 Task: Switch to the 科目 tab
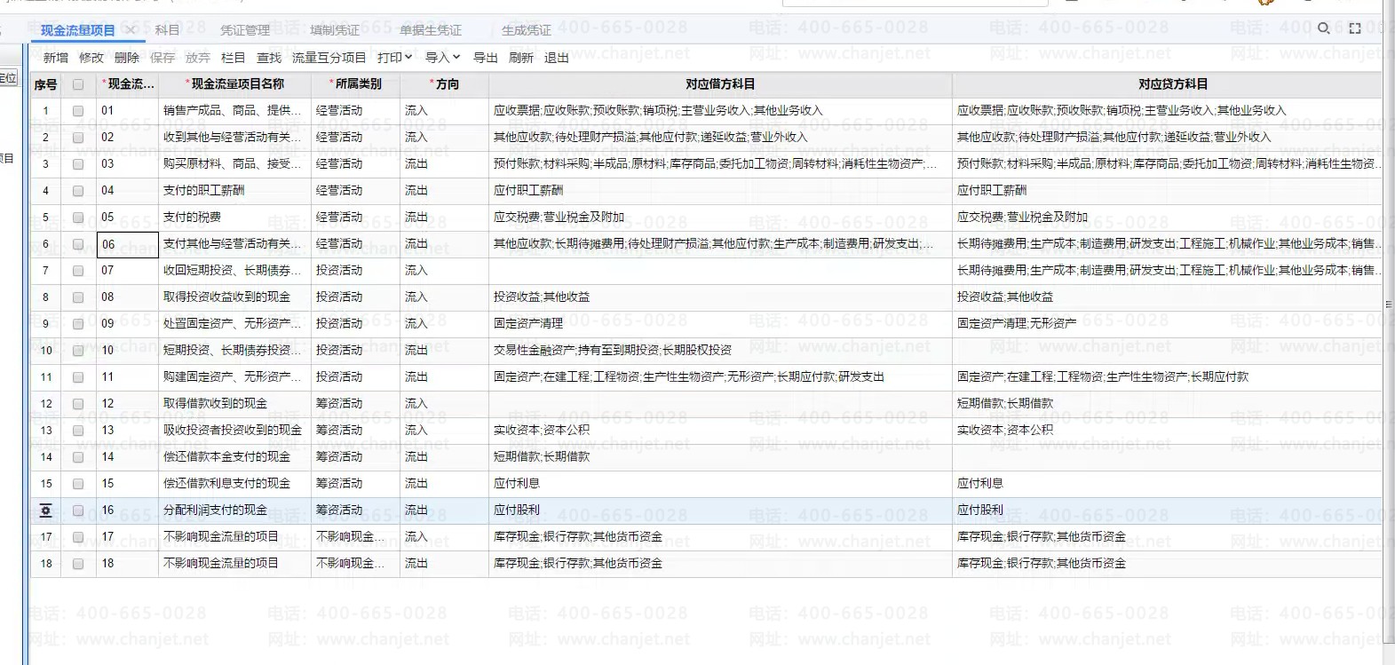pyautogui.click(x=167, y=30)
